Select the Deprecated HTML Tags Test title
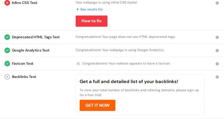 tap(36, 37)
